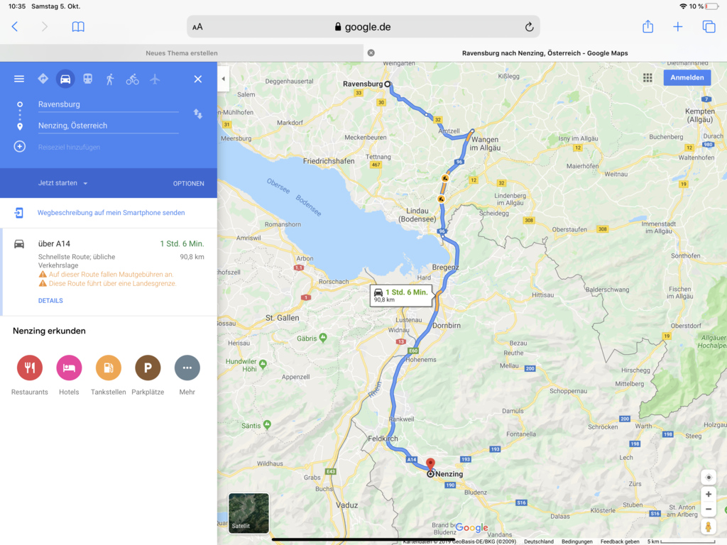Select the transit travel mode icon
This screenshot has width=727, height=545.
tap(87, 79)
